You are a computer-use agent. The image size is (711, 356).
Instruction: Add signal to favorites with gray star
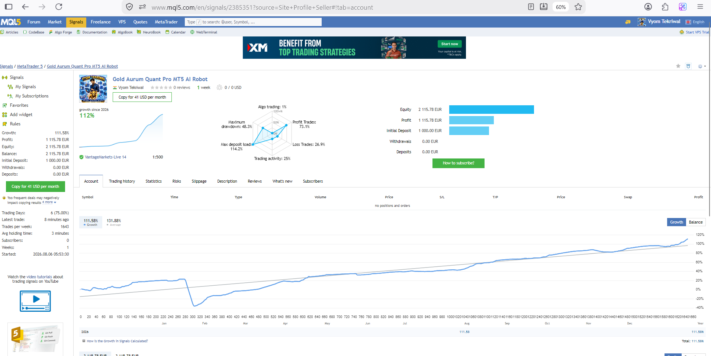click(678, 66)
